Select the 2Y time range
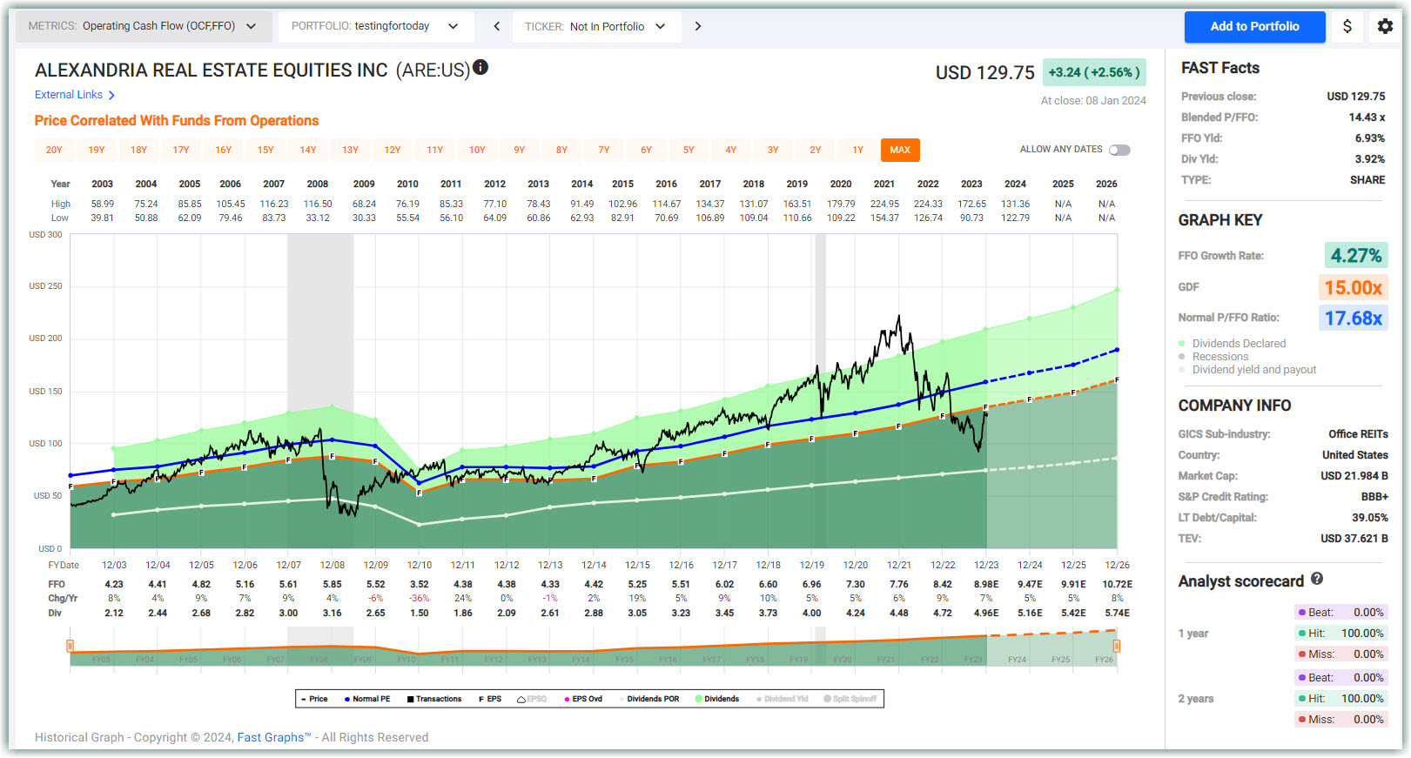 tap(816, 150)
